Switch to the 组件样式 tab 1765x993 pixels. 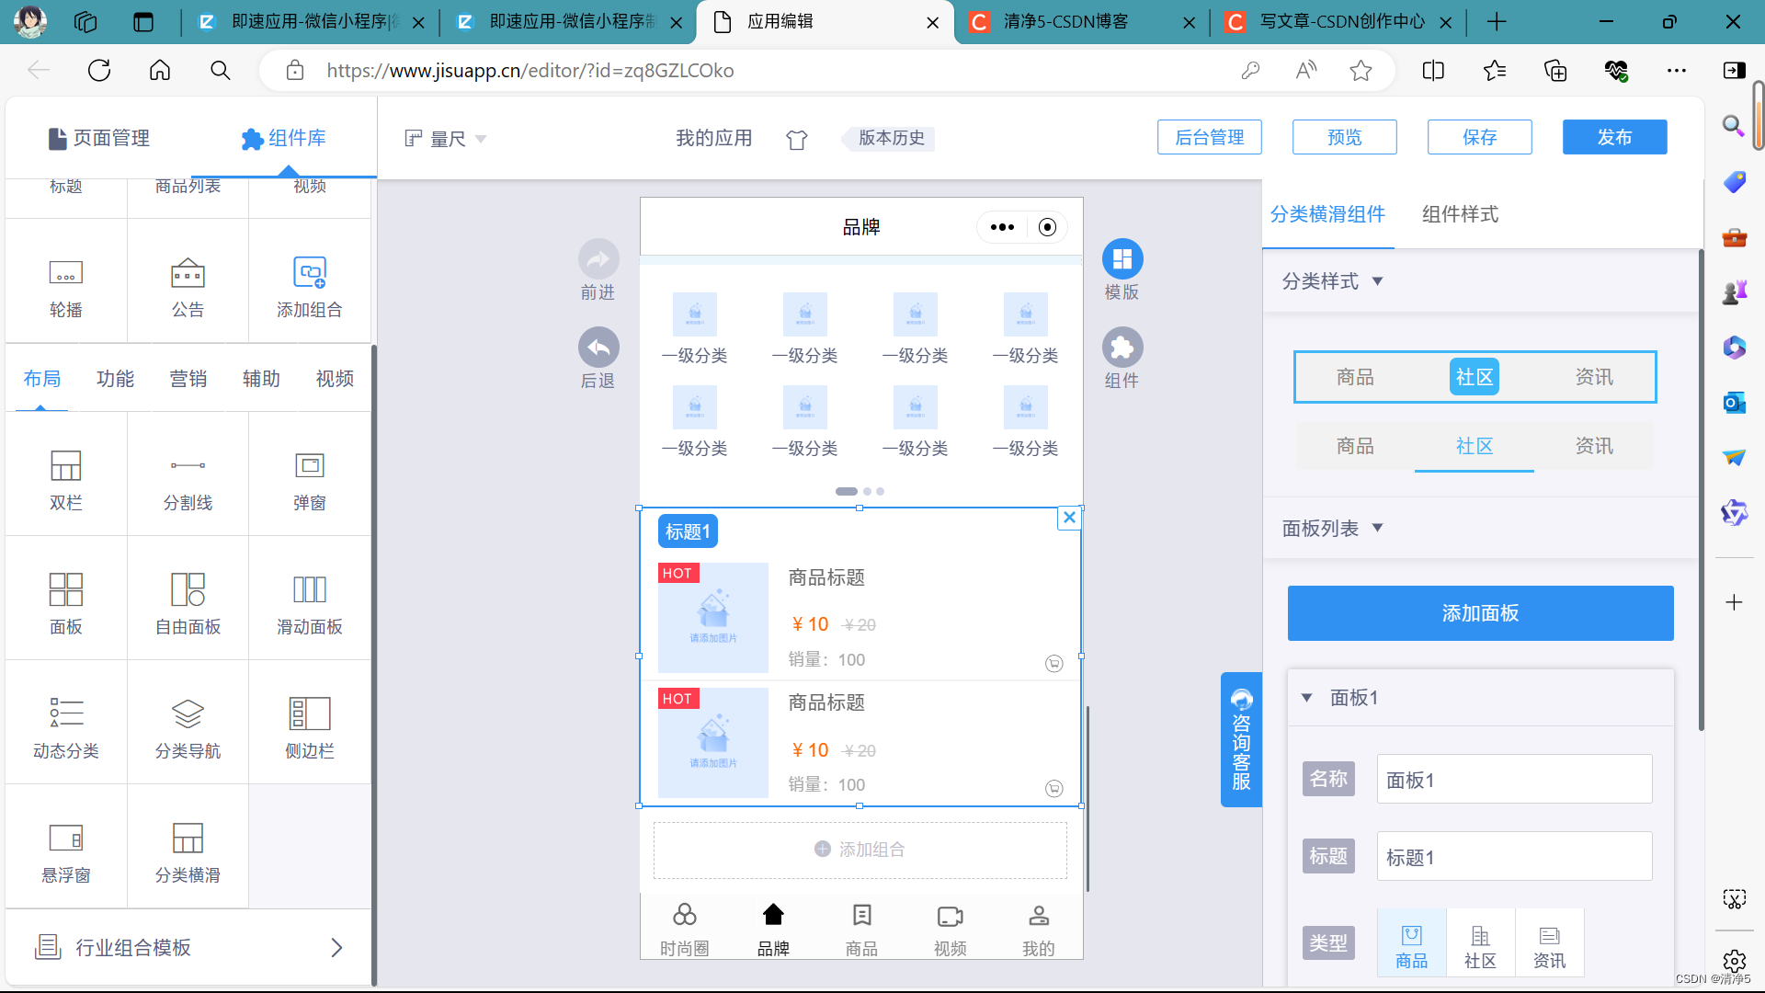[1459, 214]
